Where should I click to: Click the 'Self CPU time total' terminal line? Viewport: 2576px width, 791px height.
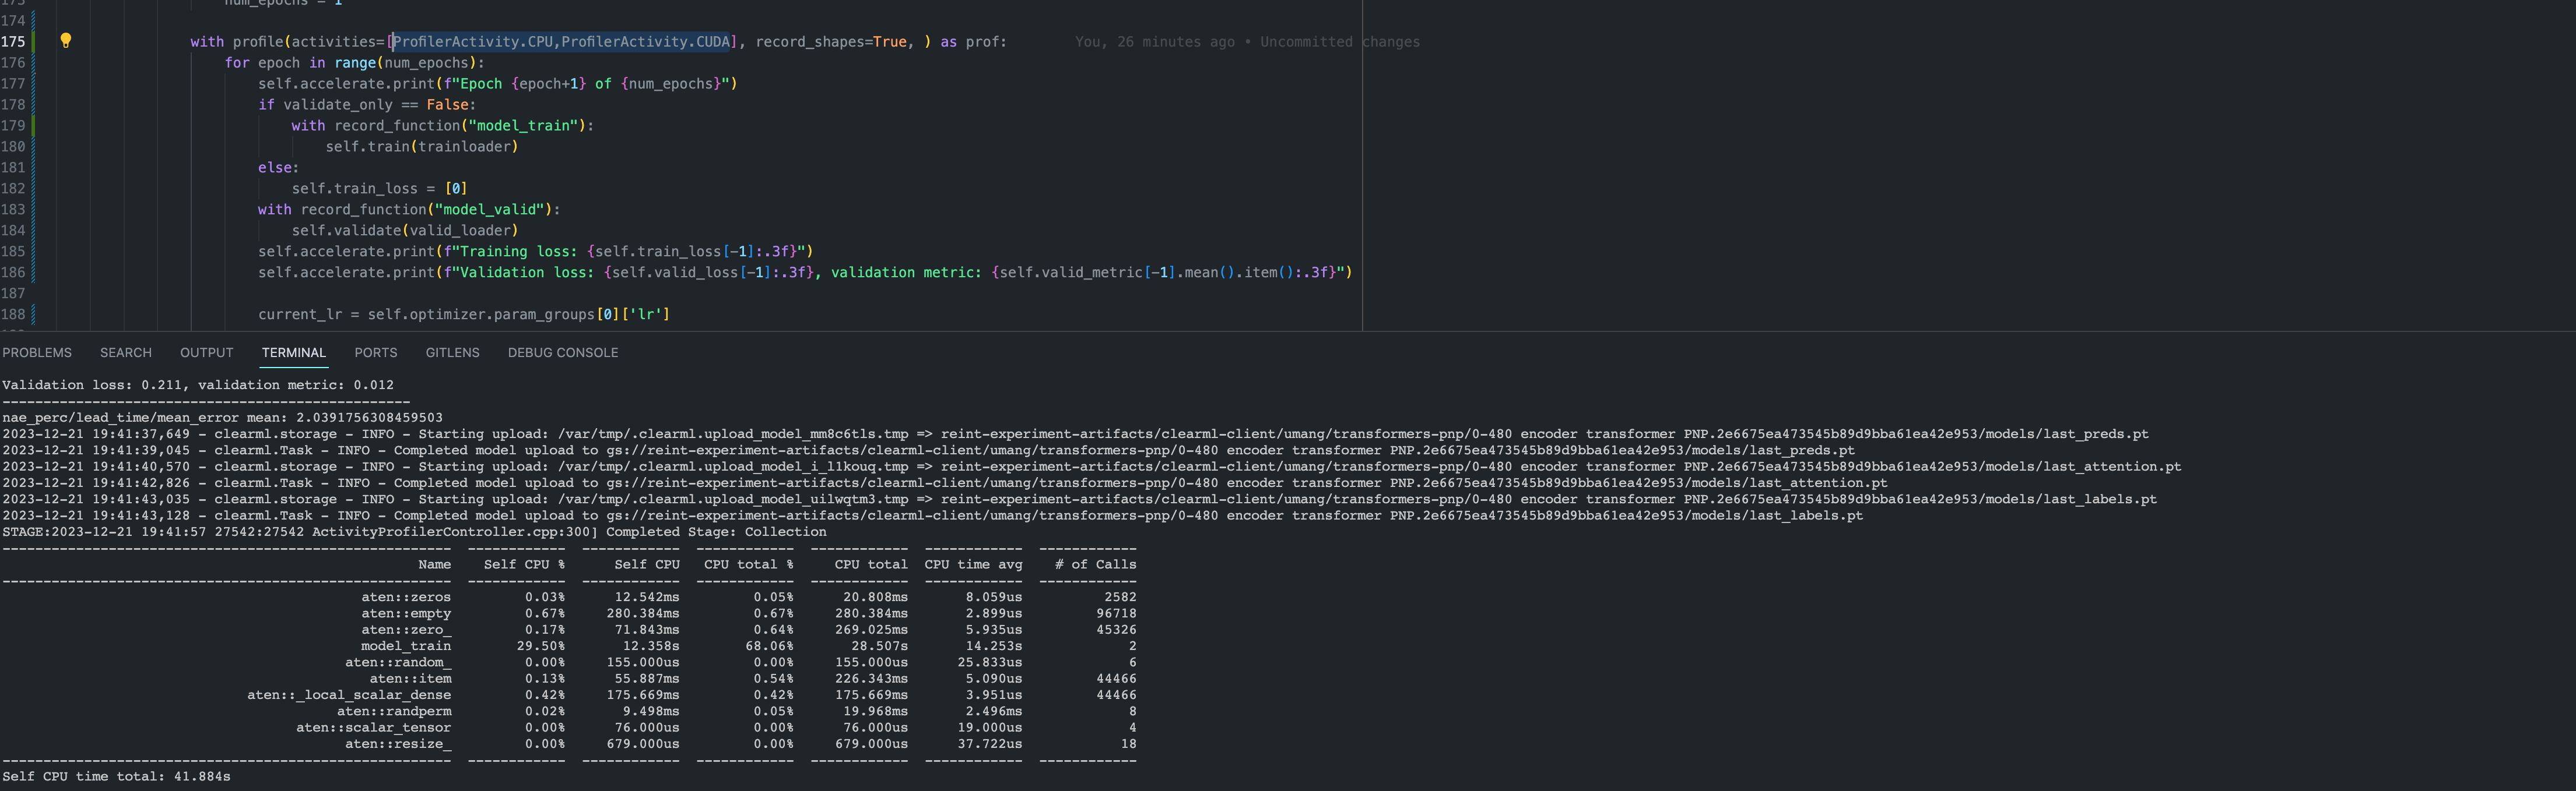(116, 776)
